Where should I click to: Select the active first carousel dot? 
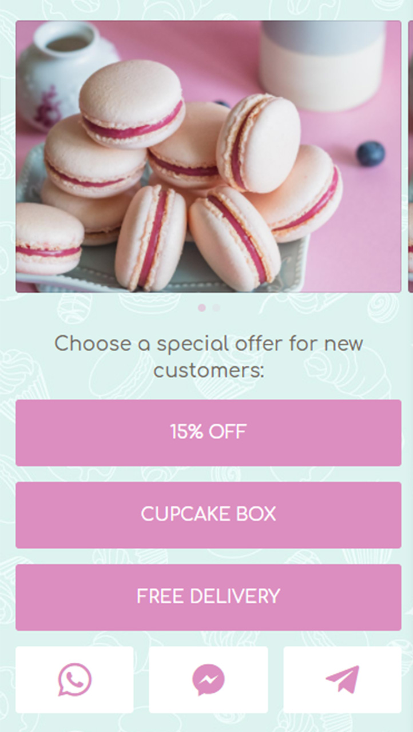point(201,308)
